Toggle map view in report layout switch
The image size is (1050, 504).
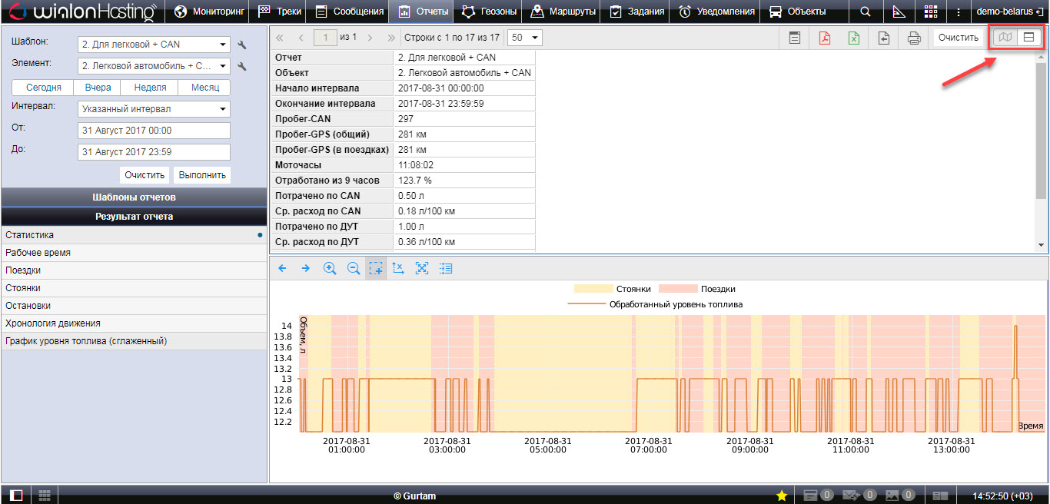[x=1005, y=38]
